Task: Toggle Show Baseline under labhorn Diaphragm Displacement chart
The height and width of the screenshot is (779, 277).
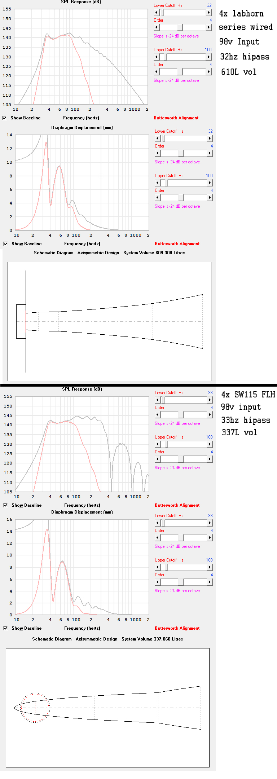Action: (5, 244)
